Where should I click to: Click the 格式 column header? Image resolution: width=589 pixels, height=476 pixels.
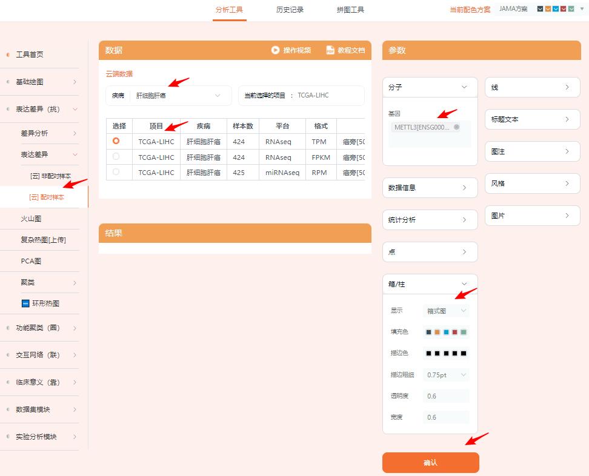tap(321, 126)
